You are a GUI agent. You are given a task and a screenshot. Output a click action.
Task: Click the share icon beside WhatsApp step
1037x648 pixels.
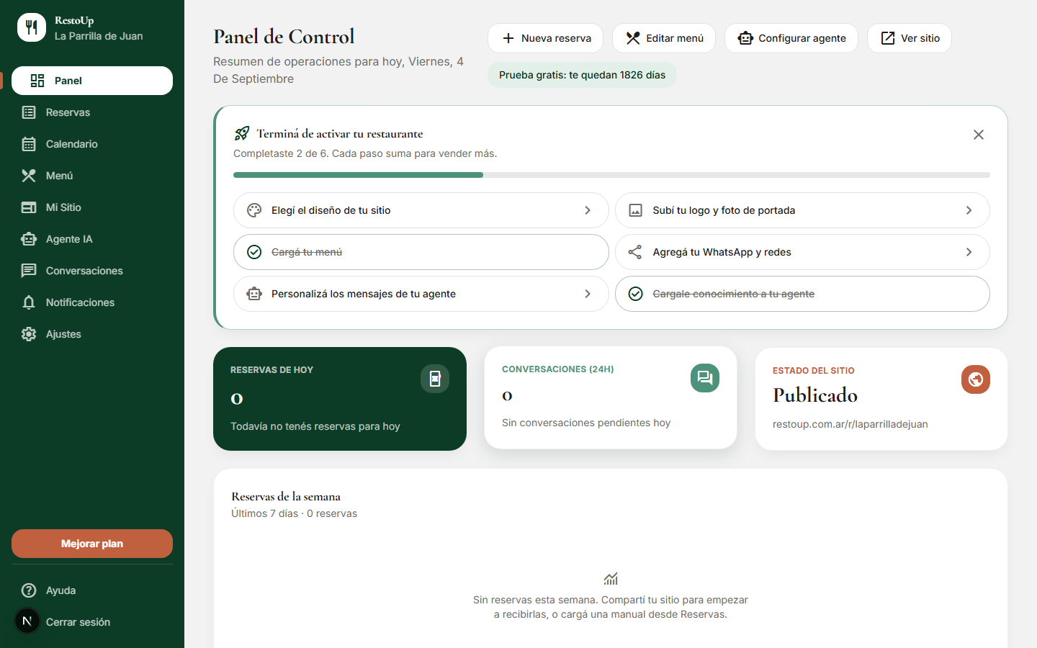[x=635, y=252]
